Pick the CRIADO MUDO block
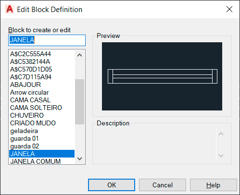This screenshot has width=240, height=195. click(x=42, y=123)
